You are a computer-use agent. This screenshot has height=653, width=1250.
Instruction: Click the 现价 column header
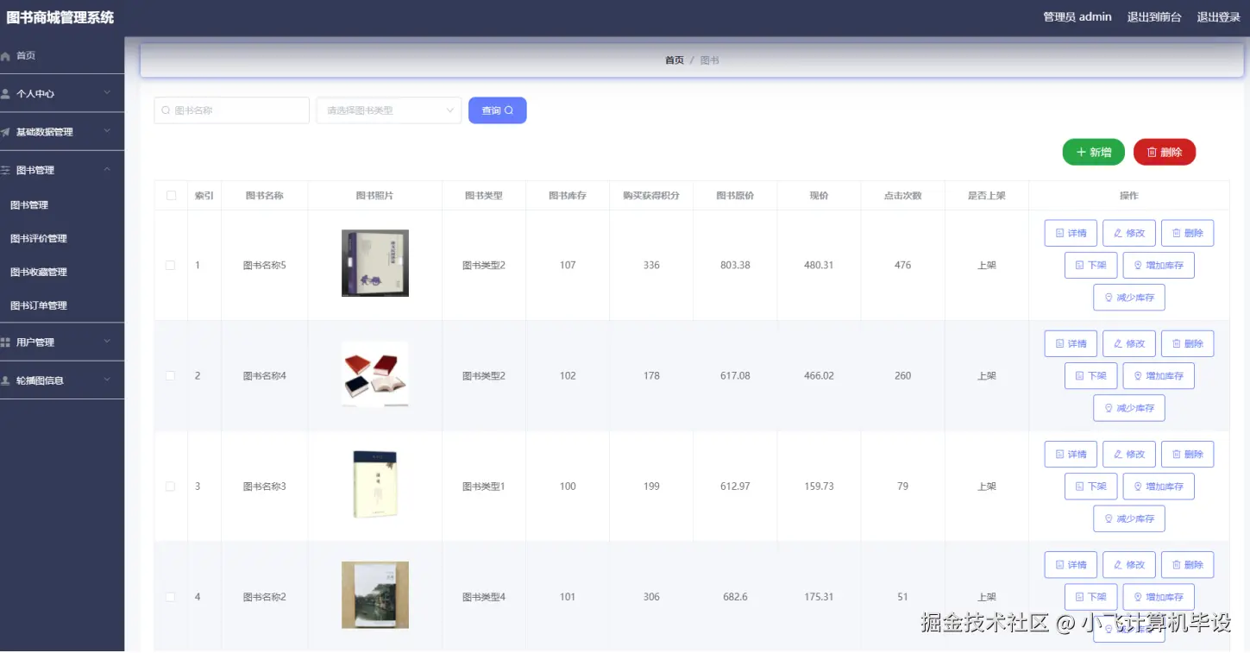tap(819, 196)
